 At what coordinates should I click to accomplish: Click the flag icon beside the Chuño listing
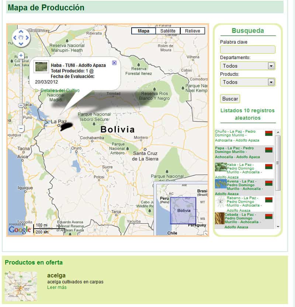[x=269, y=133]
